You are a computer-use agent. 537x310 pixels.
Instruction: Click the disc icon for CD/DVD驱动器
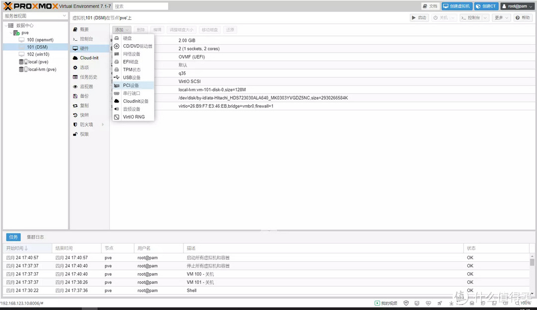[116, 46]
